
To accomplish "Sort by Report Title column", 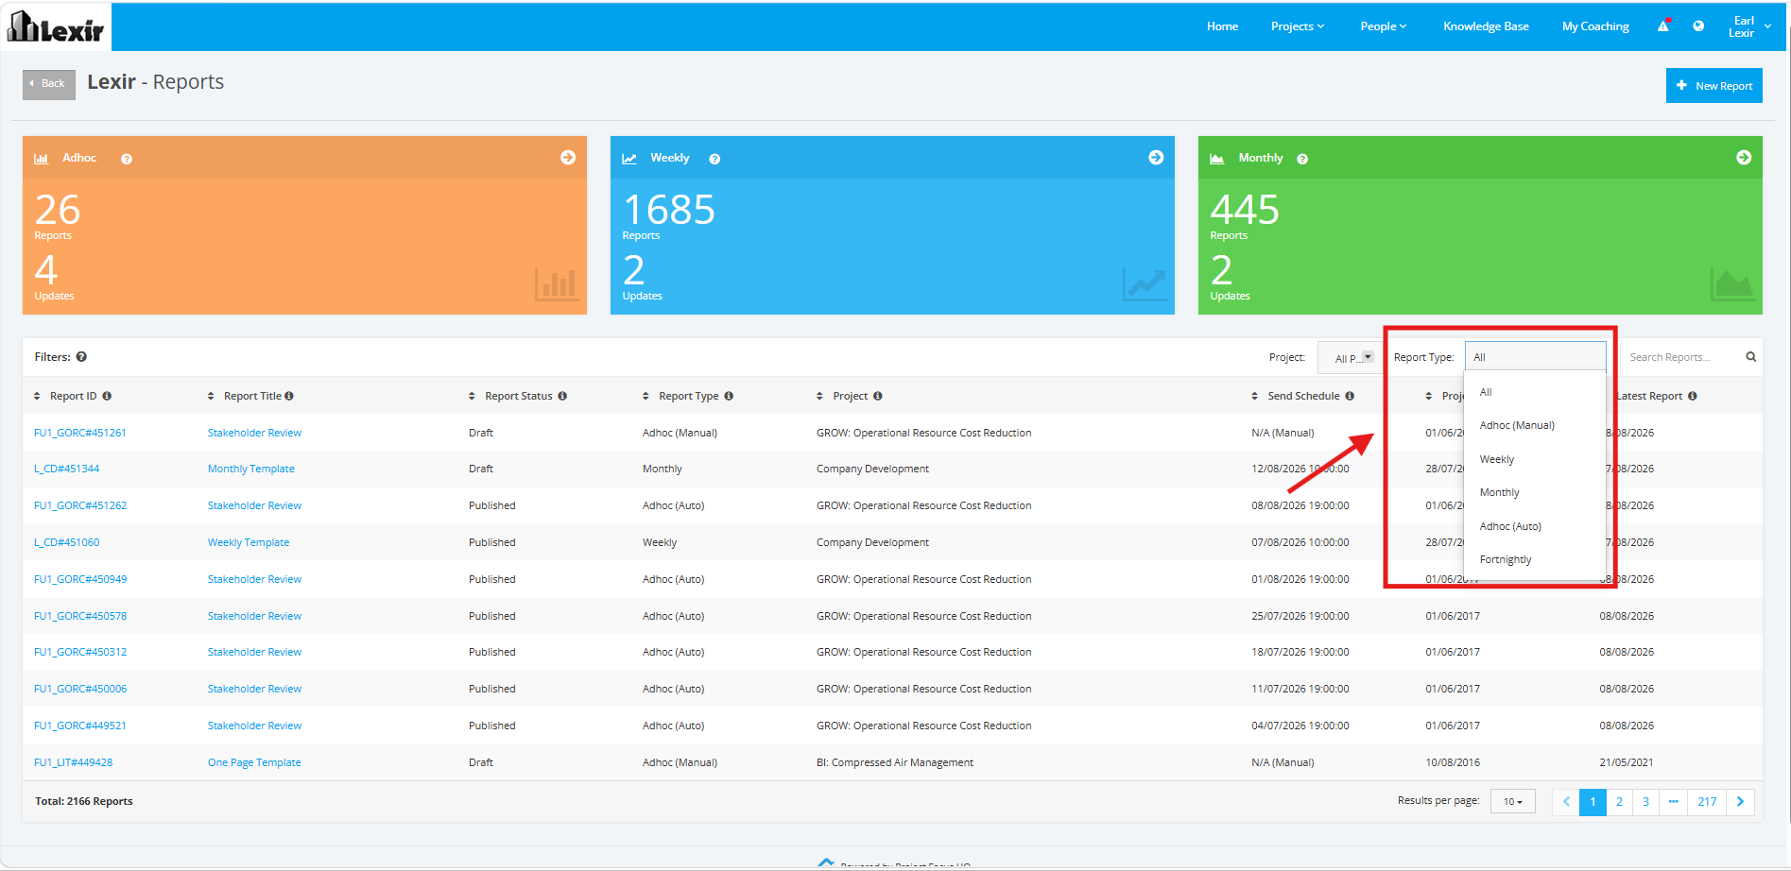I will click(250, 396).
